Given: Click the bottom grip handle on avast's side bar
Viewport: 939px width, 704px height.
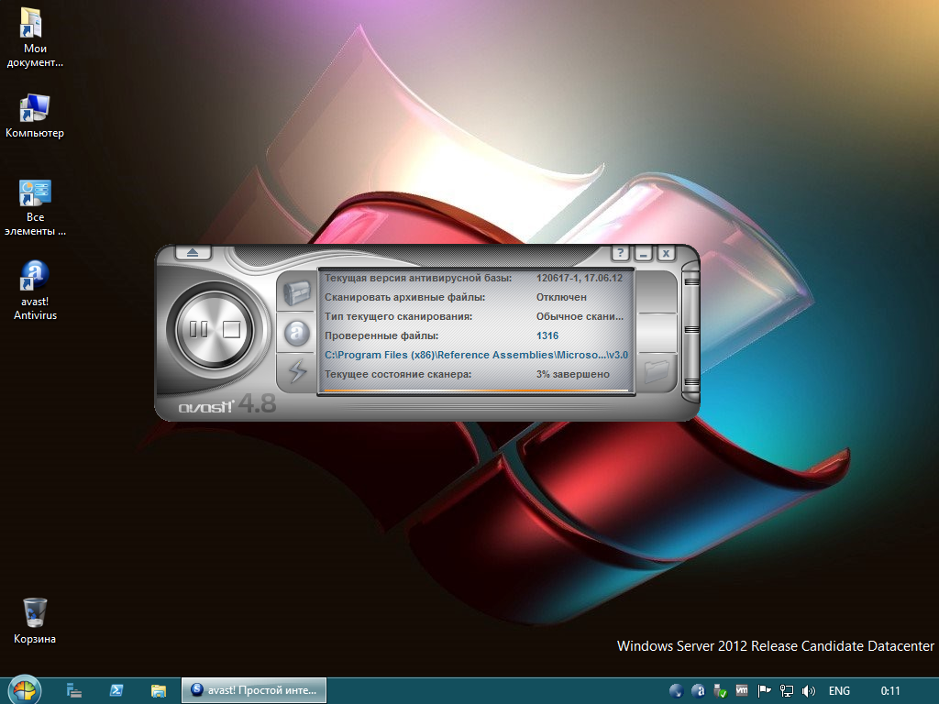Looking at the screenshot, I should 691,381.
